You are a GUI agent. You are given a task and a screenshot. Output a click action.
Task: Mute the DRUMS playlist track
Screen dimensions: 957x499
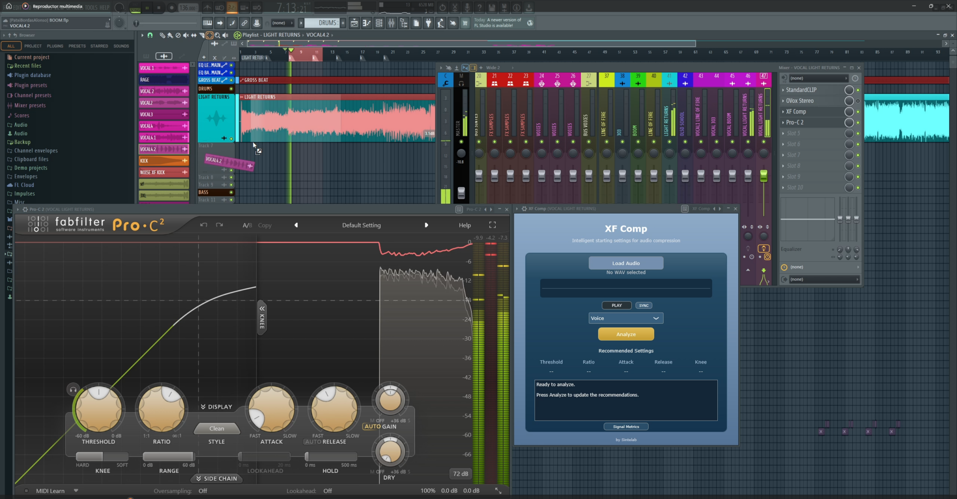point(231,89)
